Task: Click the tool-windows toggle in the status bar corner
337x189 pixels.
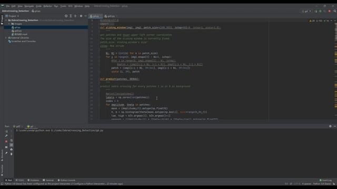Action: coord(2,184)
